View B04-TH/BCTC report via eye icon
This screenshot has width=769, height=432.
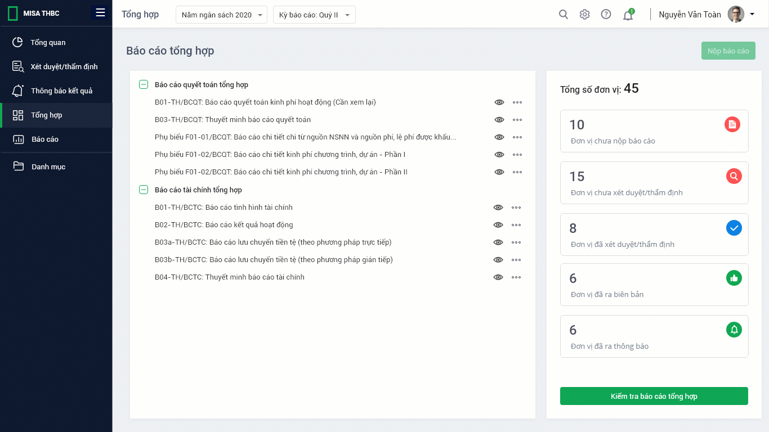click(x=498, y=277)
